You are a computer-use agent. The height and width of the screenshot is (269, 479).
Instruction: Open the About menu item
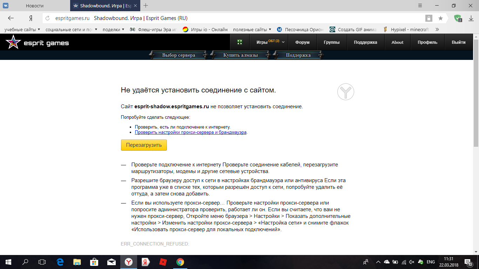(x=397, y=42)
